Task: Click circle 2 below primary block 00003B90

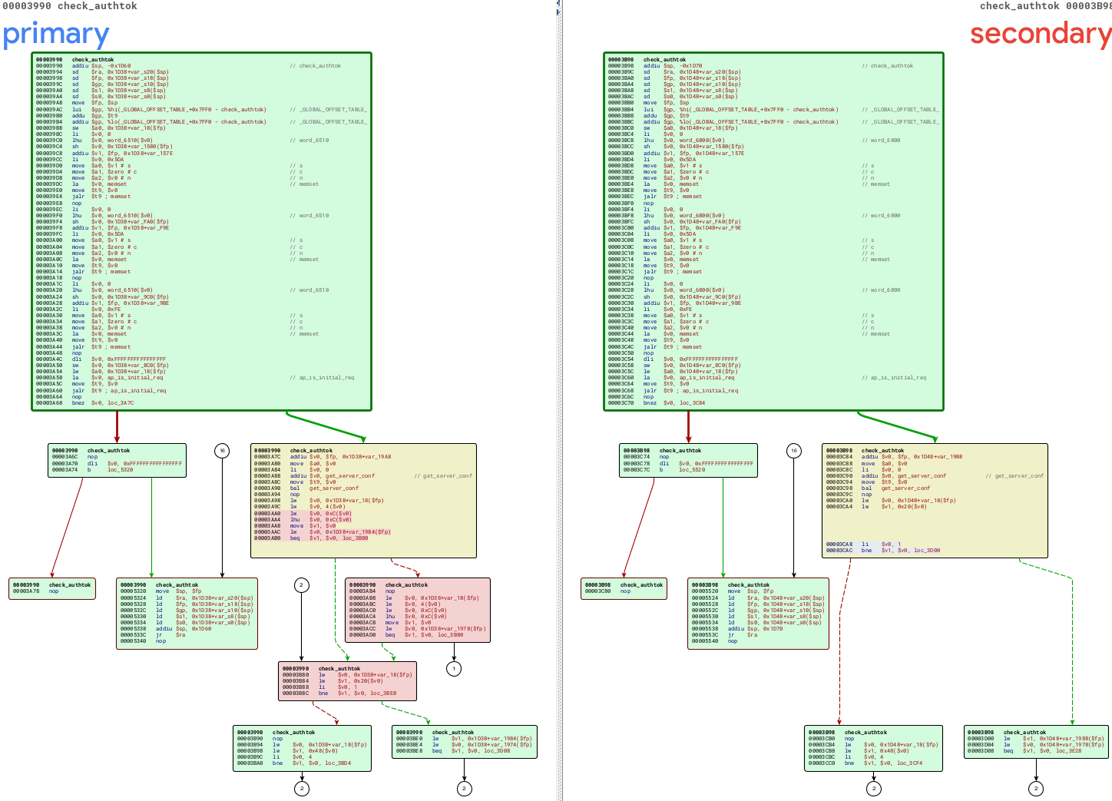Action: tap(302, 788)
